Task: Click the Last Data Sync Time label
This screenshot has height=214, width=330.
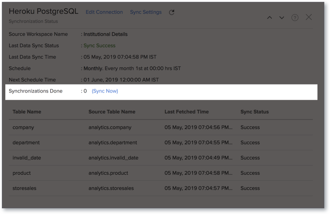Action: 32,57
